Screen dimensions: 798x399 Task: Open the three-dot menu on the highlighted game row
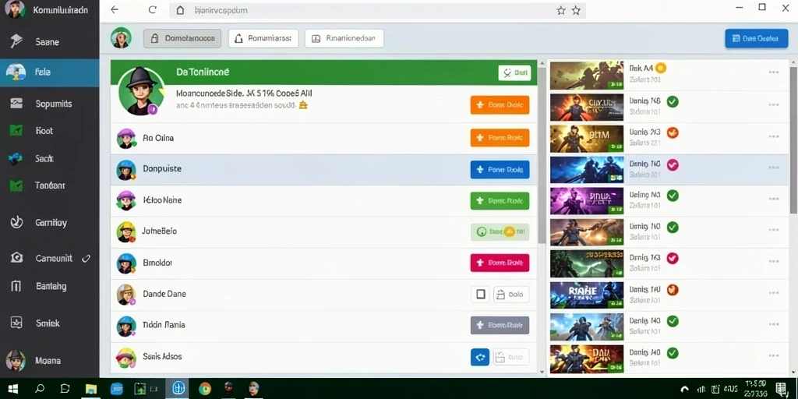pos(774,168)
